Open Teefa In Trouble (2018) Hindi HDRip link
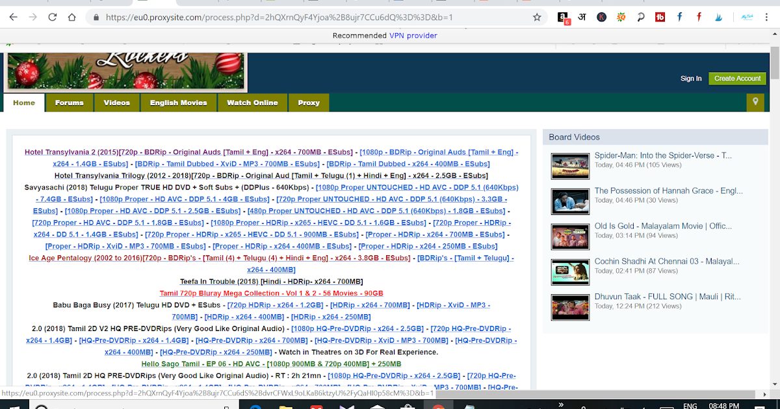 (x=271, y=281)
